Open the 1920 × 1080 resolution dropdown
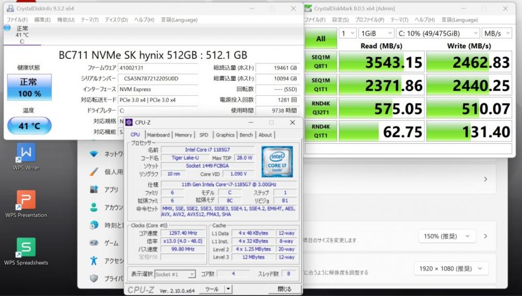Image resolution: width=522 pixels, height=296 pixels. (x=451, y=268)
